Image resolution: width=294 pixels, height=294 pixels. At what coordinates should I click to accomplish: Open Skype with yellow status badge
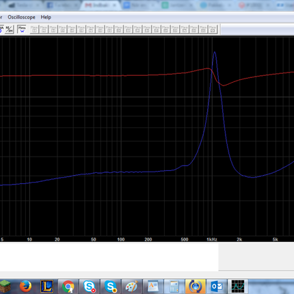(111, 286)
